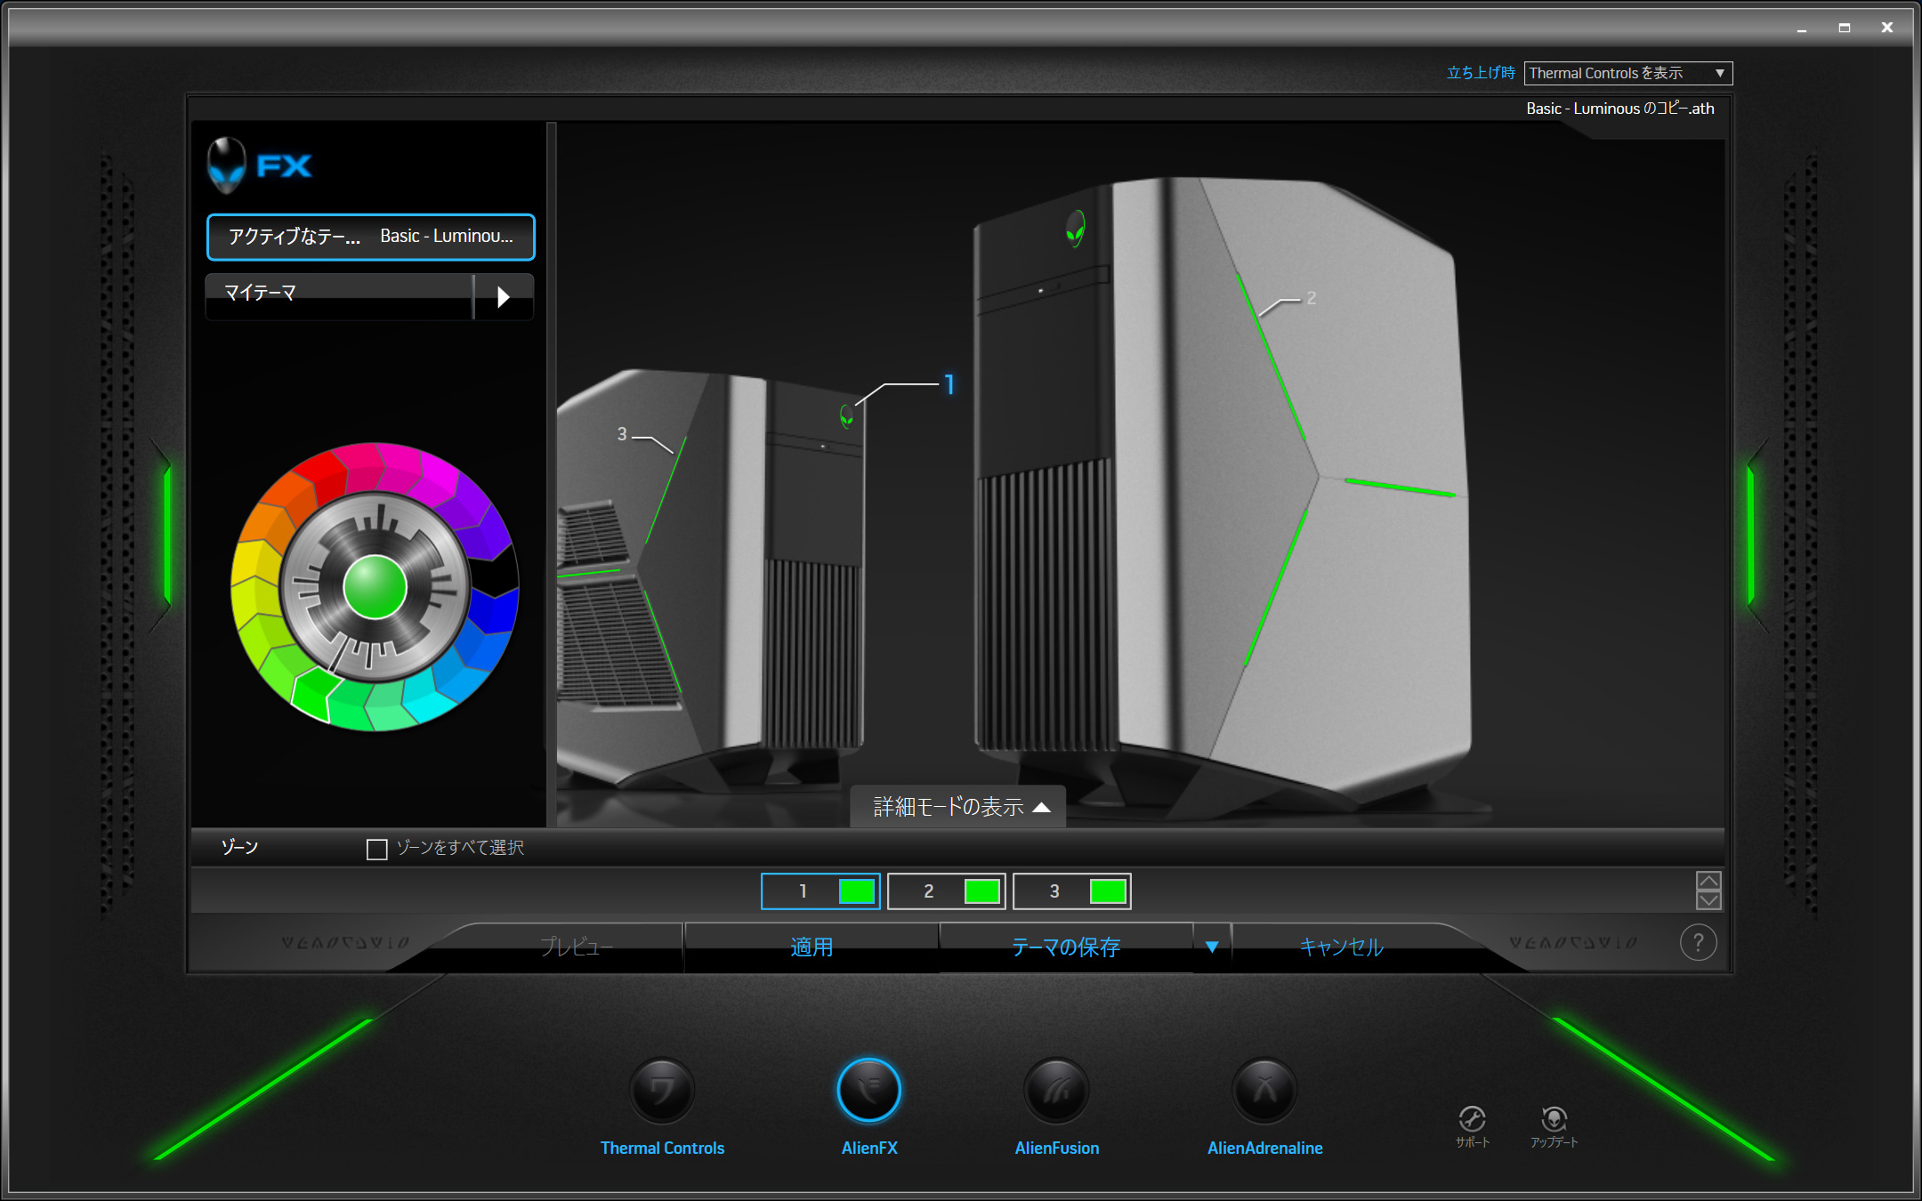
Task: Show the advanced mode panel tab
Action: [x=958, y=807]
